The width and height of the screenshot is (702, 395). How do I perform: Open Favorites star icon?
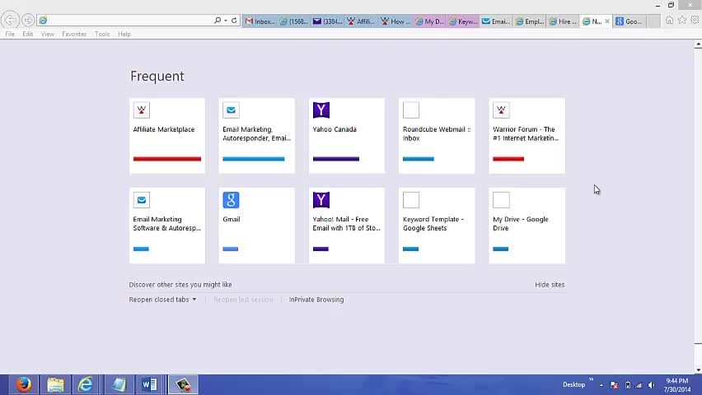tap(682, 20)
